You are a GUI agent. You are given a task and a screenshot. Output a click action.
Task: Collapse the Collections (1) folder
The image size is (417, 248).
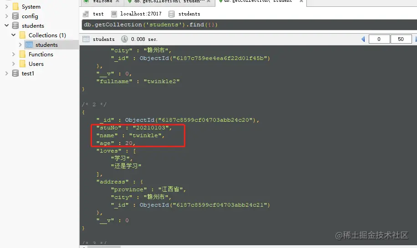(13, 35)
